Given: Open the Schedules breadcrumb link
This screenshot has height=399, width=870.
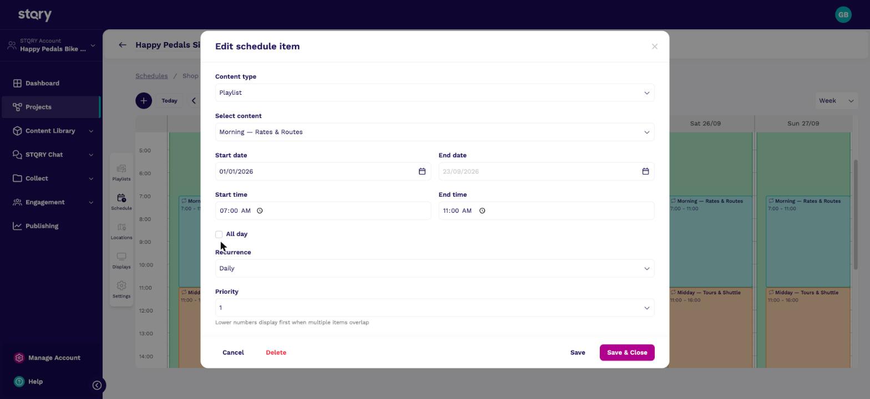Looking at the screenshot, I should (151, 76).
